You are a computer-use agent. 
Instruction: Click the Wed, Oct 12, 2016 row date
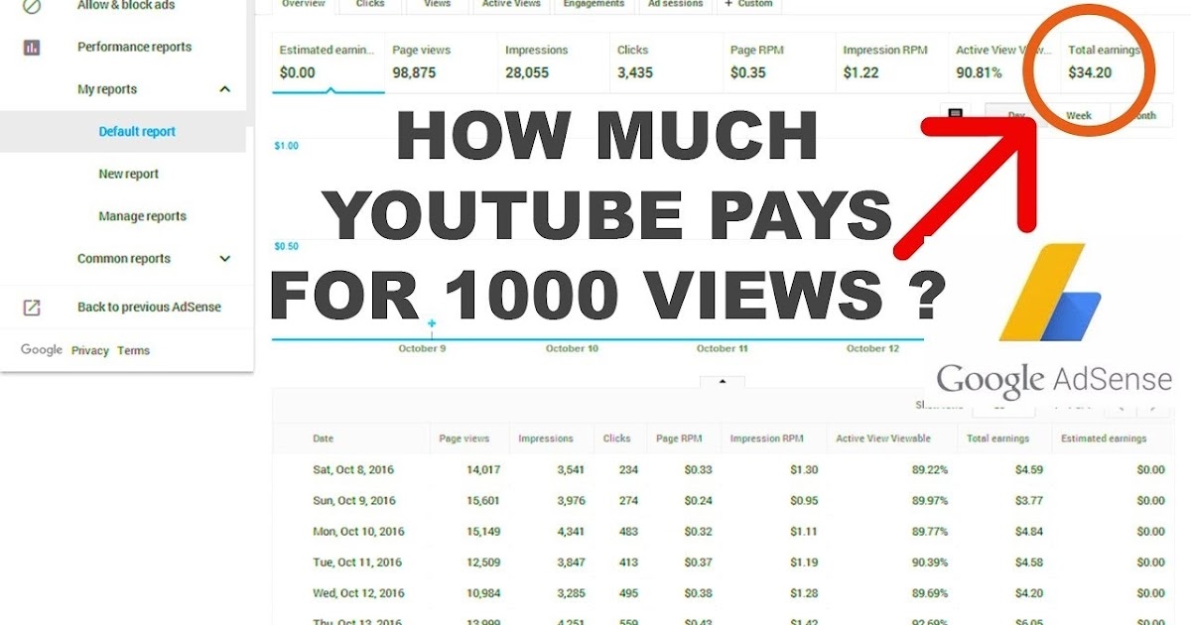(x=358, y=593)
